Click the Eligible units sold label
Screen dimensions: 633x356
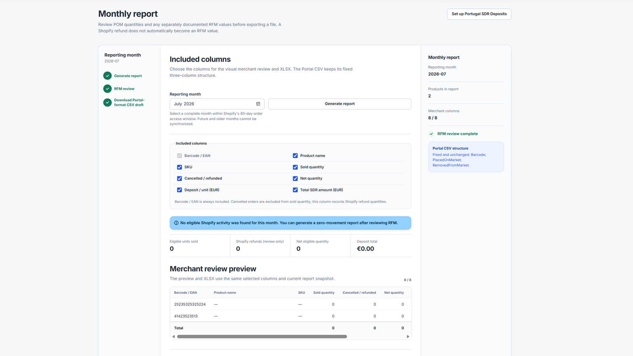pyautogui.click(x=184, y=241)
